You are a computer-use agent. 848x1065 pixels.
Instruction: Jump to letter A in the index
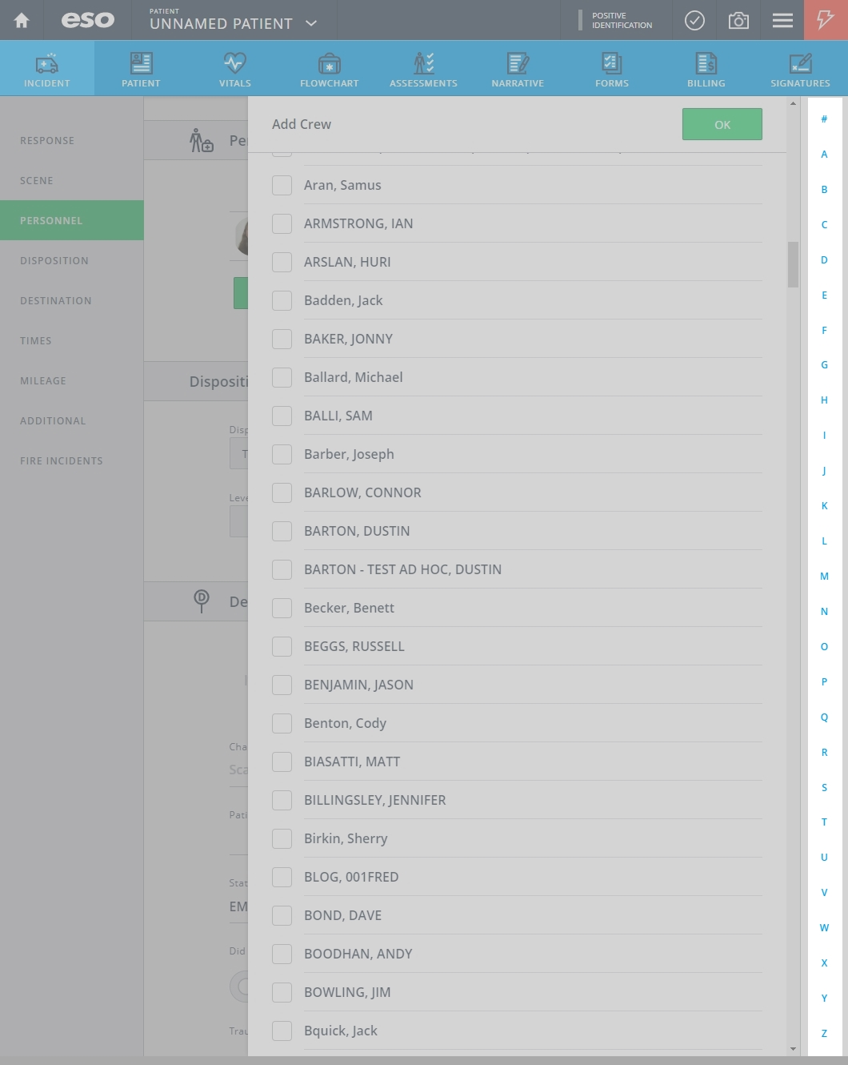pos(824,155)
